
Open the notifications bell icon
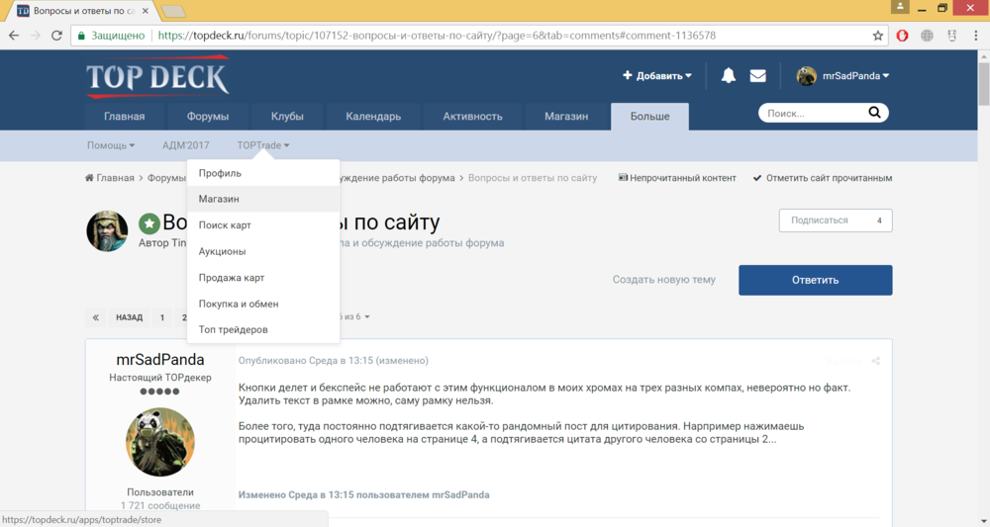(728, 76)
